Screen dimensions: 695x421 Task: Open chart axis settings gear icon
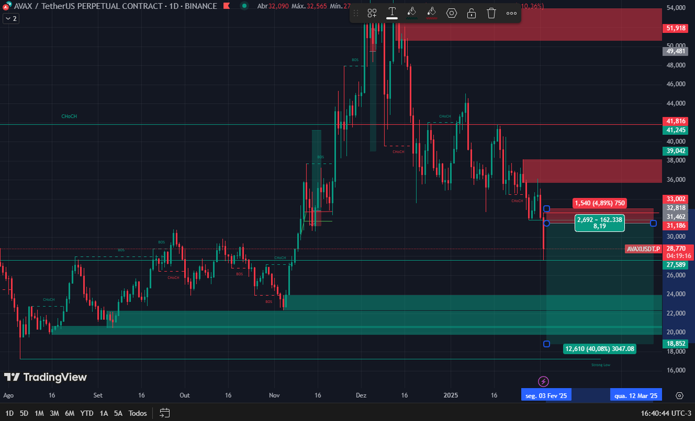point(679,396)
